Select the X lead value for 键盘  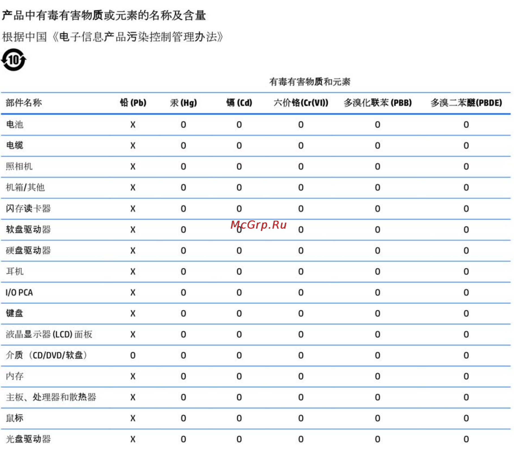(133, 314)
